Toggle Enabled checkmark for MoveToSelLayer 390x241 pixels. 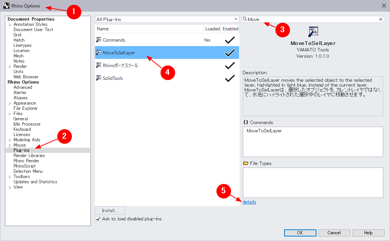point(230,53)
